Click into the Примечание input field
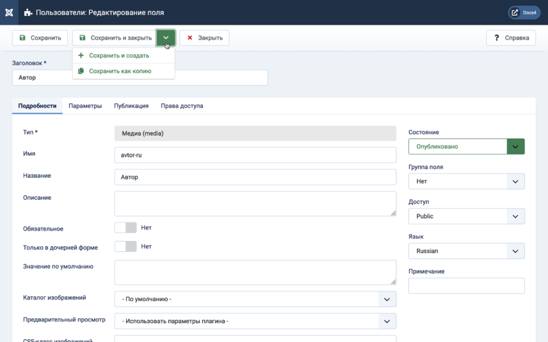 [x=466, y=286]
